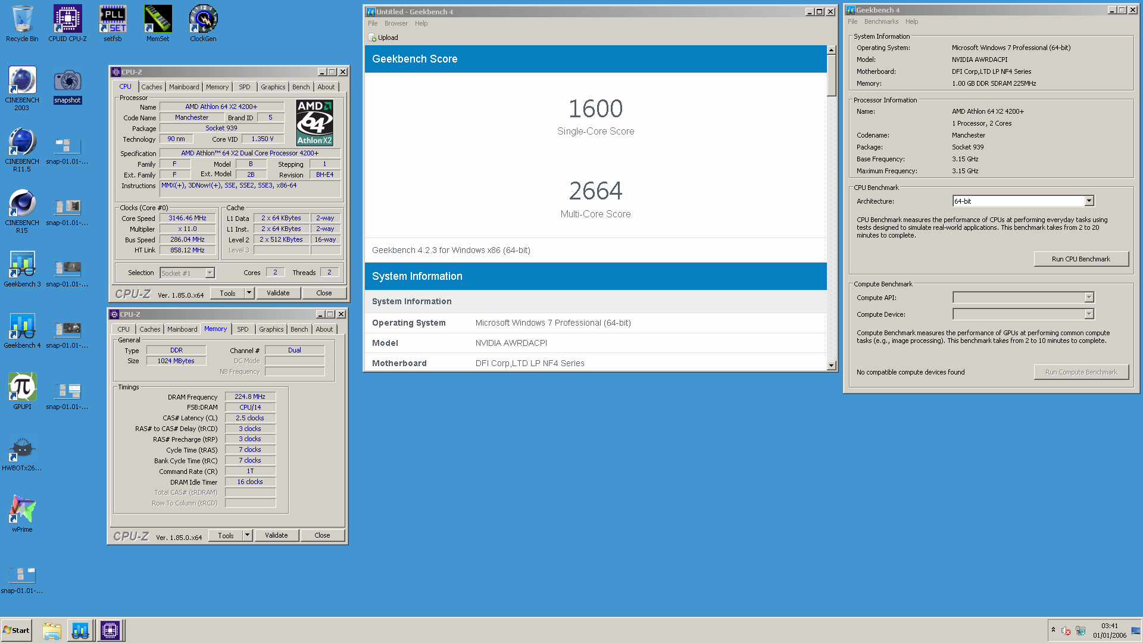The height and width of the screenshot is (643, 1143).
Task: Open snap-01.01 file beside CINEBENCH R11.5
Action: (x=67, y=150)
